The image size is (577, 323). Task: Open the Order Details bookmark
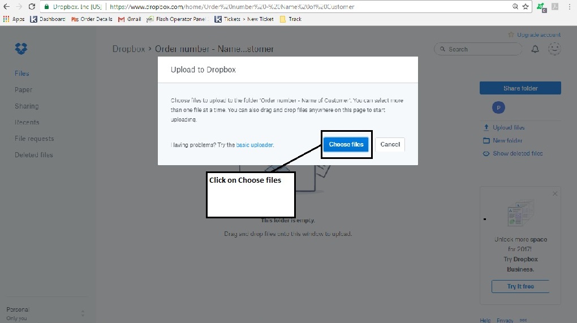click(x=92, y=19)
